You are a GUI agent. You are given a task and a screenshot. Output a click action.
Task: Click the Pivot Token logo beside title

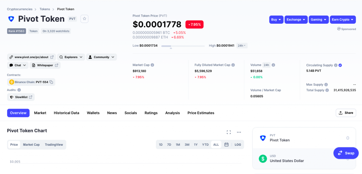pyautogui.click(x=11, y=19)
